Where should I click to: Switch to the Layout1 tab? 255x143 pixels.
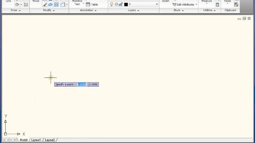[x=36, y=140]
